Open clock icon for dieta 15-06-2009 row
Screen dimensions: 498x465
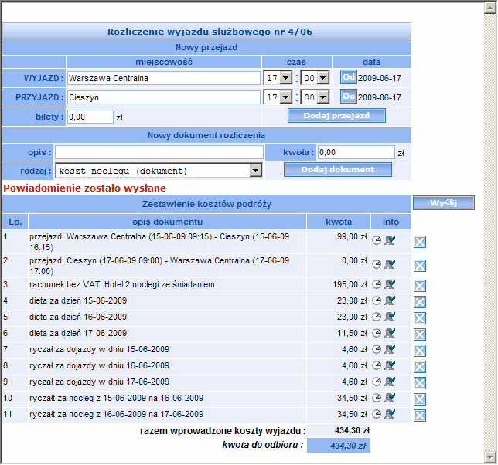click(x=377, y=300)
